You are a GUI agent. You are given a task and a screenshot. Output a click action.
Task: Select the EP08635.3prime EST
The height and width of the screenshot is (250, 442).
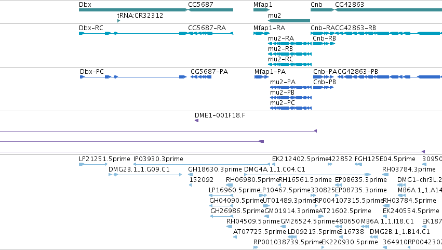338,186
